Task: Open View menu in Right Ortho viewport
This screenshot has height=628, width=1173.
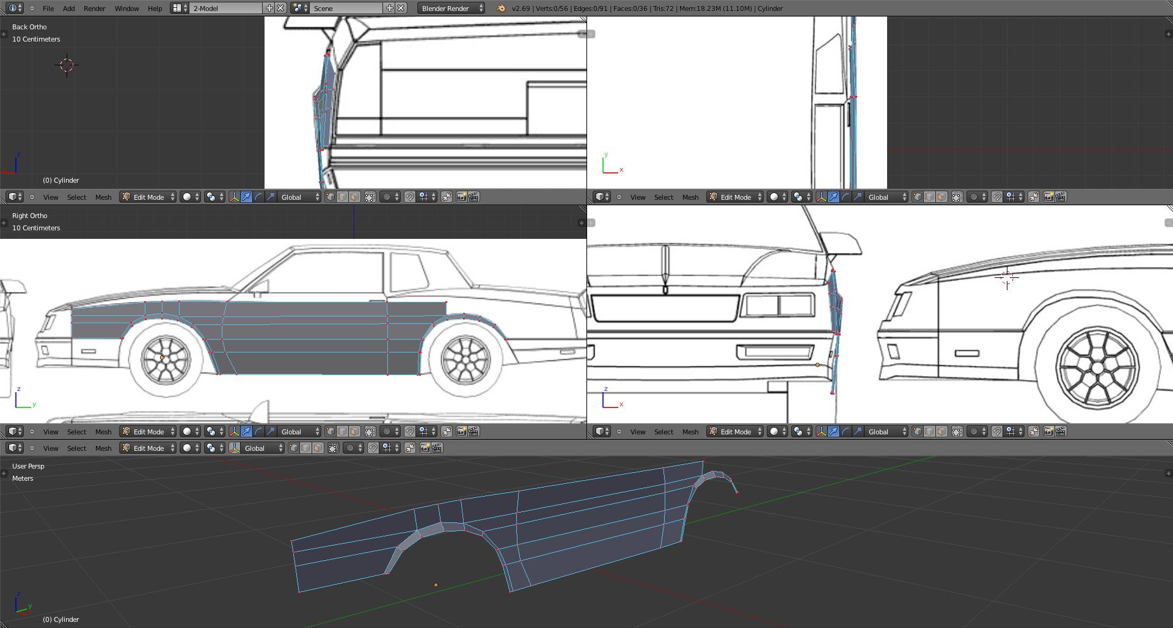Action: (51, 432)
